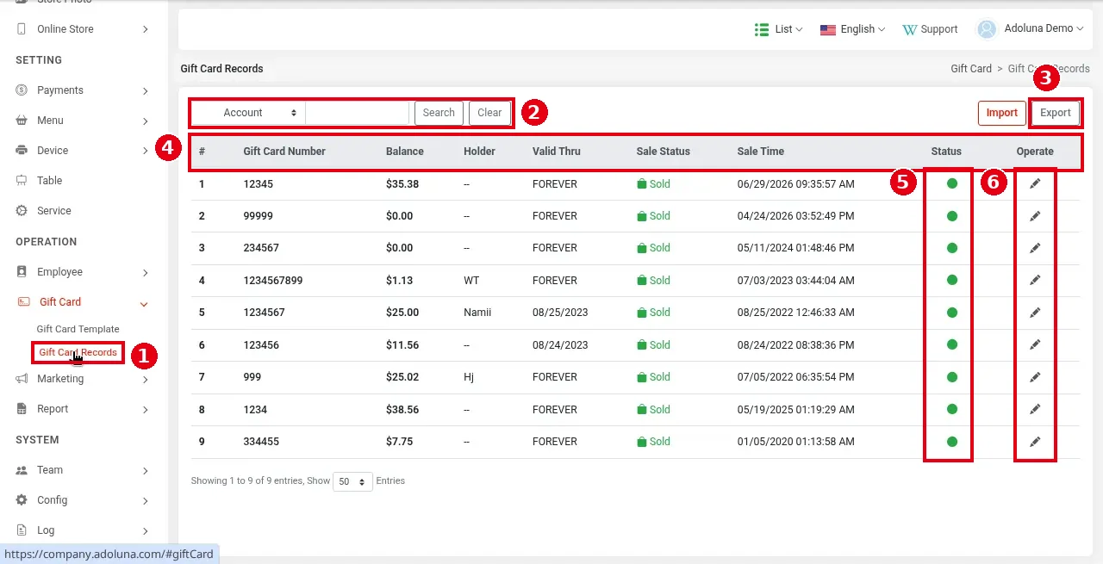Toggle status dot for card 1234567
The image size is (1103, 564).
point(952,313)
